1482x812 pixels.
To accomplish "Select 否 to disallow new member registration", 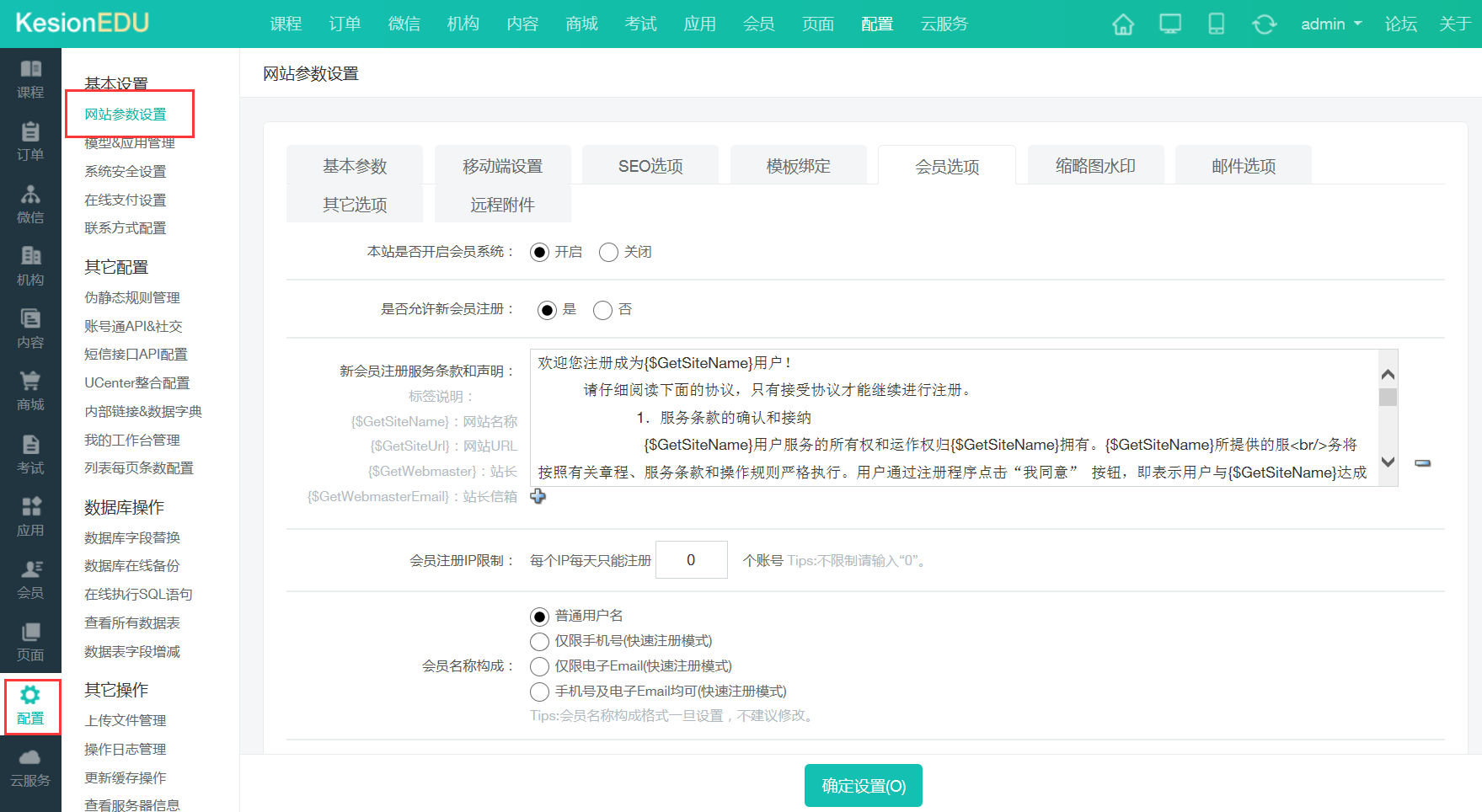I will tap(602, 310).
